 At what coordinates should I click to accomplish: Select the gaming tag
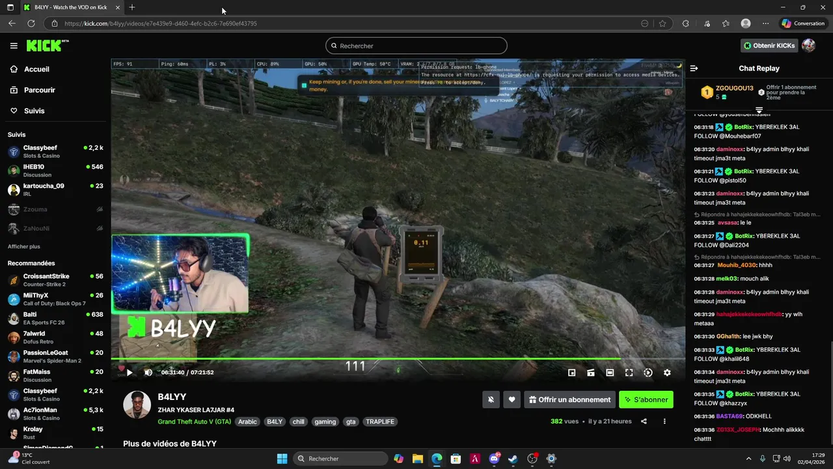tap(325, 421)
